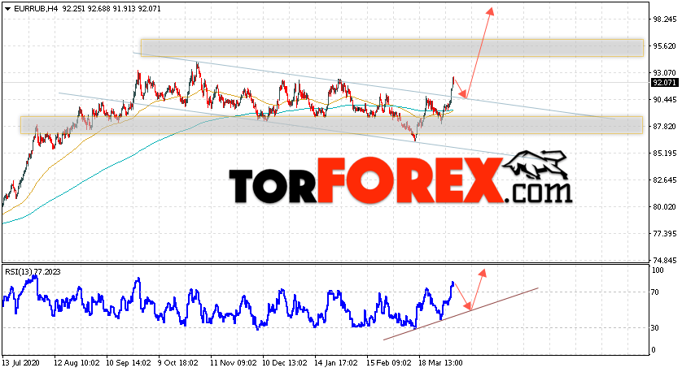This screenshot has height=372, width=682.
Task: Click the 13 Jul 2020 date label
Action: coord(21,362)
